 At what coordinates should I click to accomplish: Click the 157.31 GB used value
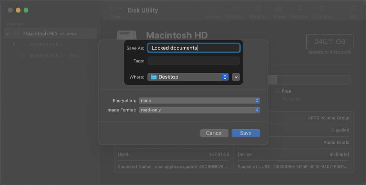pos(219,155)
